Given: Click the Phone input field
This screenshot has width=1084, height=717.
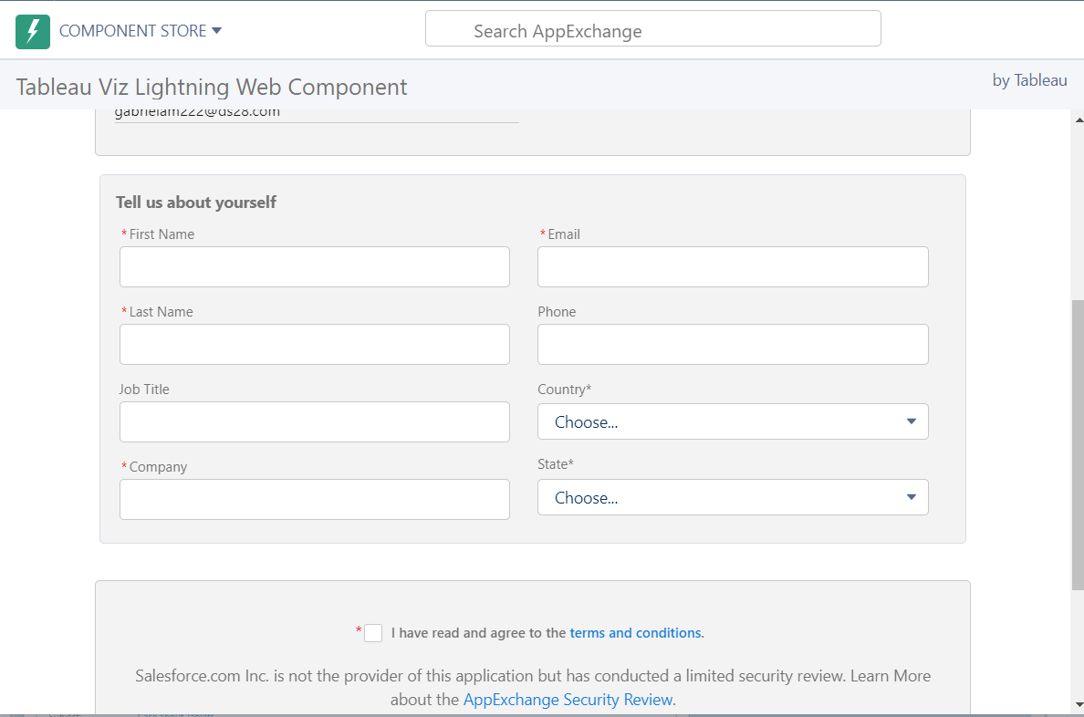Looking at the screenshot, I should coord(732,344).
